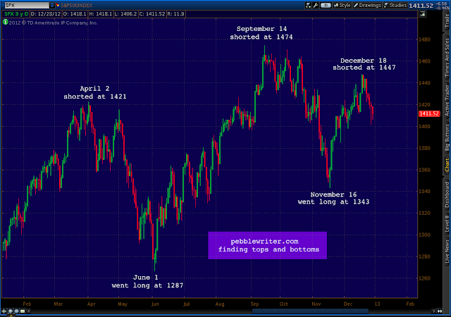
Task: Expand the symbol selector dropdown arrow
Action: tap(52, 5)
